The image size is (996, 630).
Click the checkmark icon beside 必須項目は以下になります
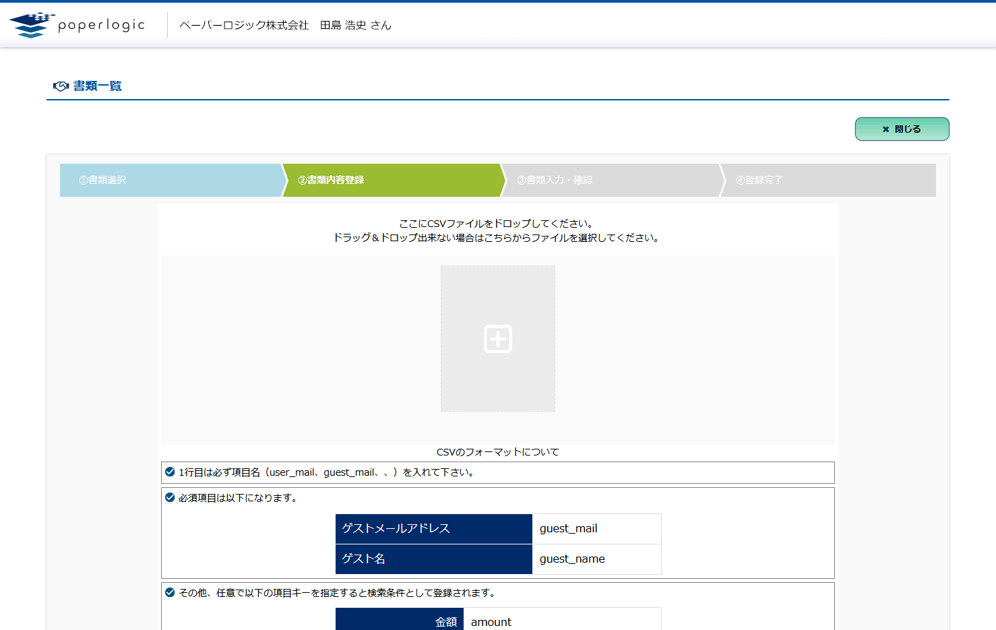[170, 498]
